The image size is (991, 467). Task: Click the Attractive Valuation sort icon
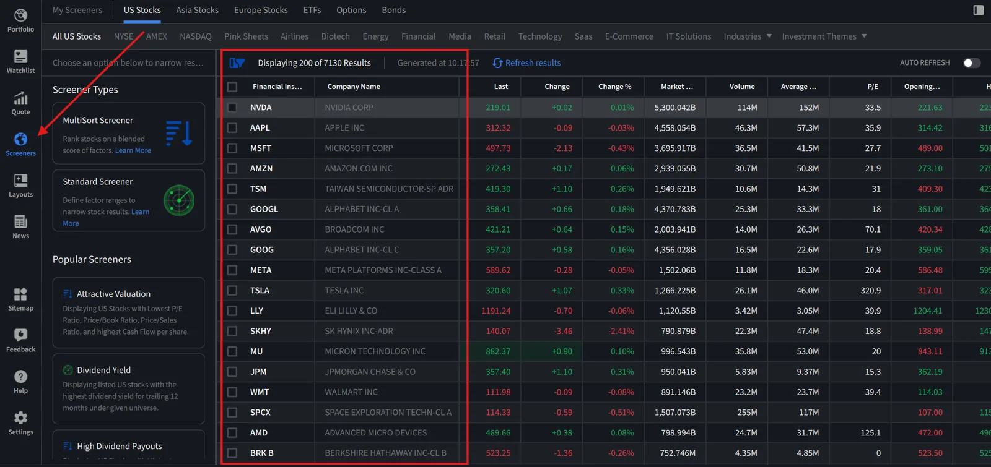(68, 294)
